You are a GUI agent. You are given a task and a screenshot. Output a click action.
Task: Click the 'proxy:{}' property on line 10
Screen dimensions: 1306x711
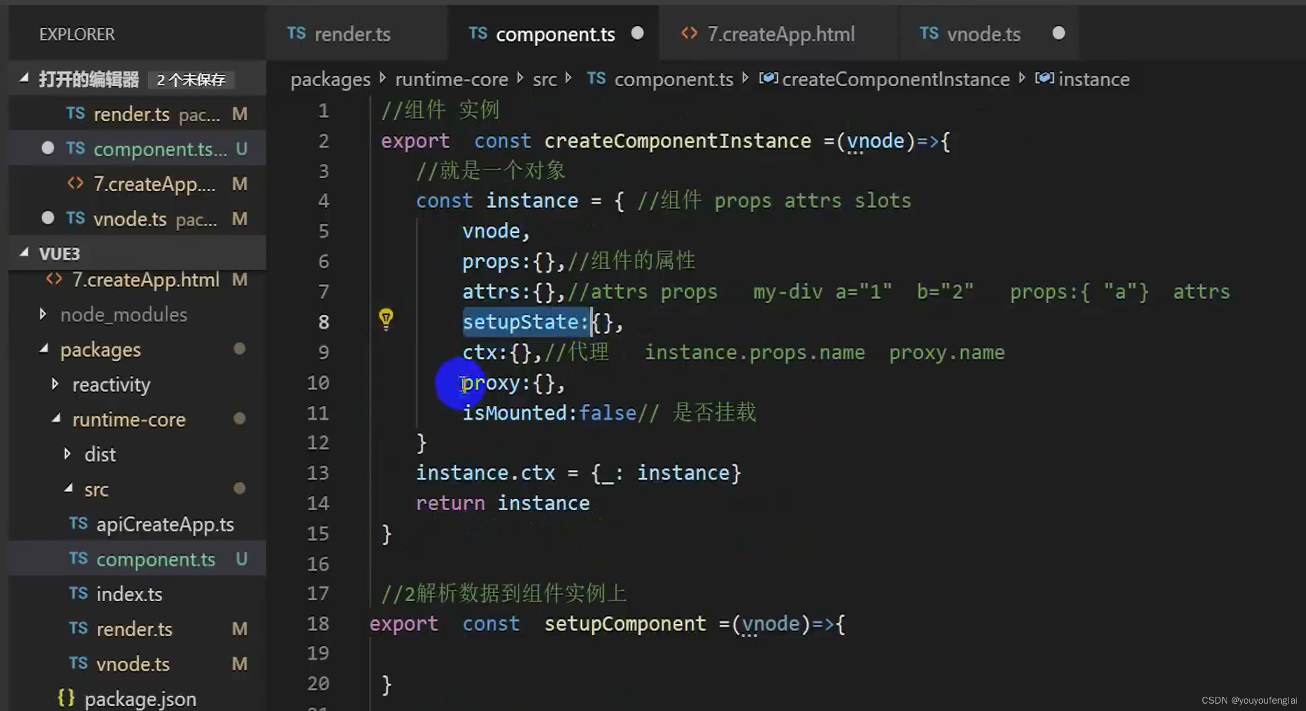pyautogui.click(x=508, y=383)
